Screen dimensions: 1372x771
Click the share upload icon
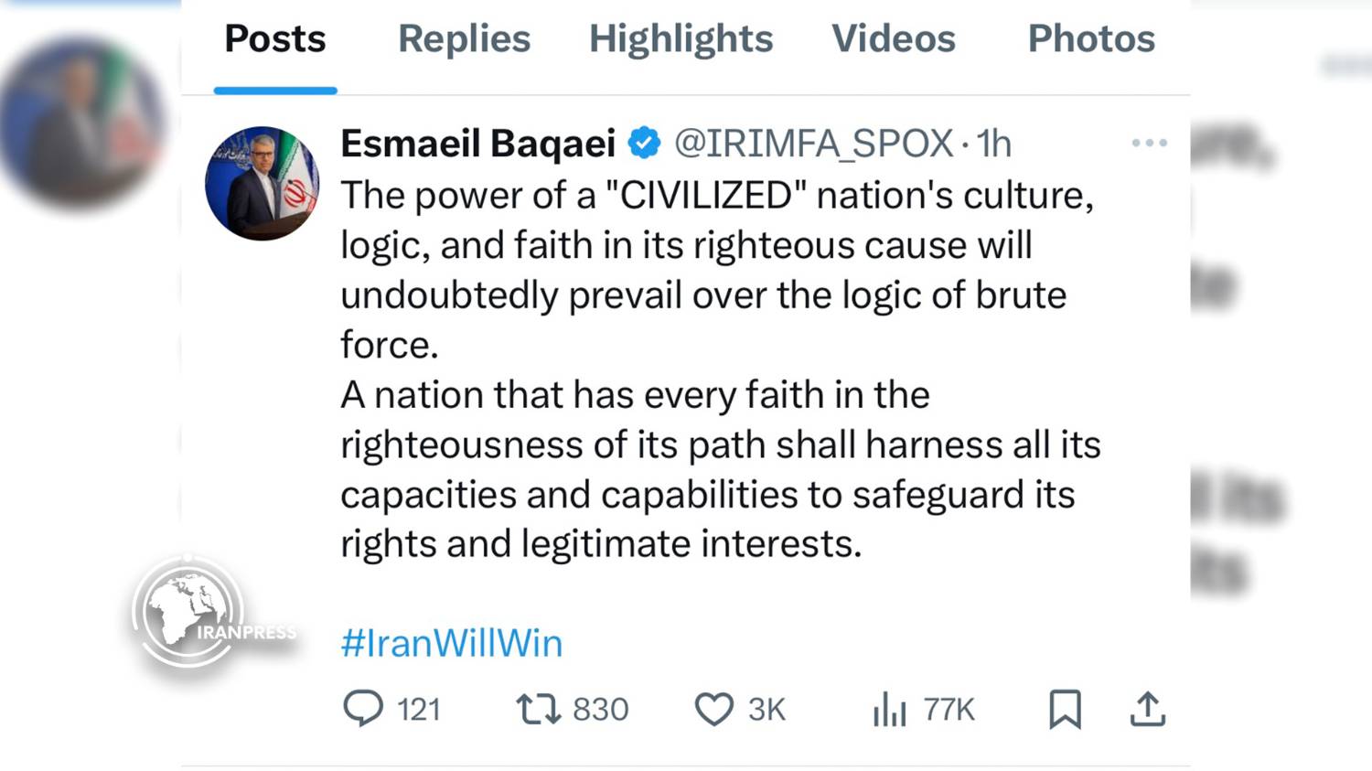coord(1148,709)
